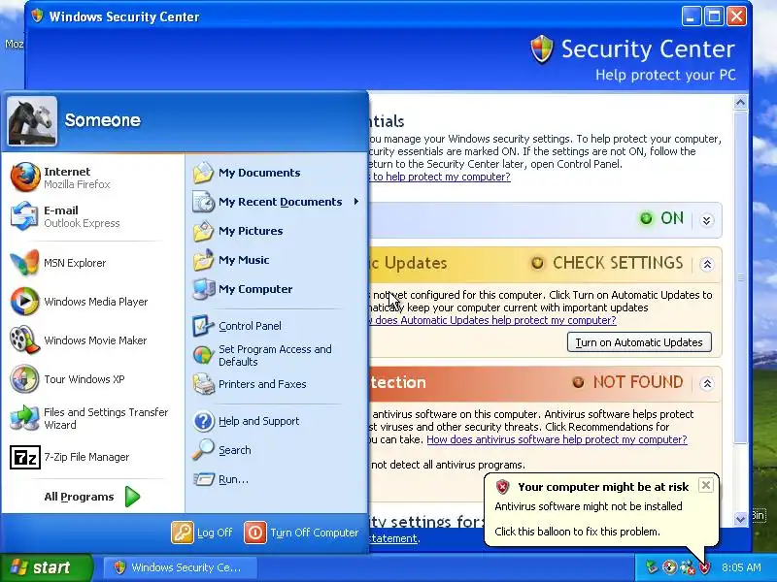This screenshot has width=777, height=582.
Task: Open Printers and Faxes icon
Action: coord(203,384)
